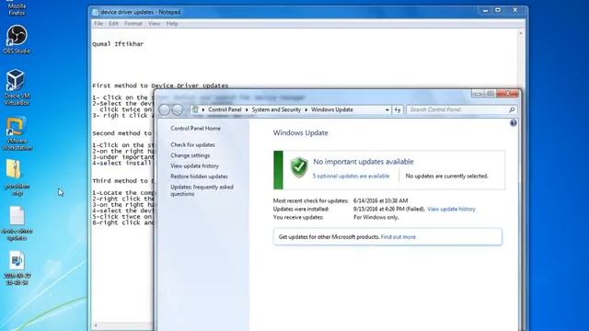Image resolution: width=589 pixels, height=331 pixels.
Task: Close the Notepad window
Action: tap(515, 10)
